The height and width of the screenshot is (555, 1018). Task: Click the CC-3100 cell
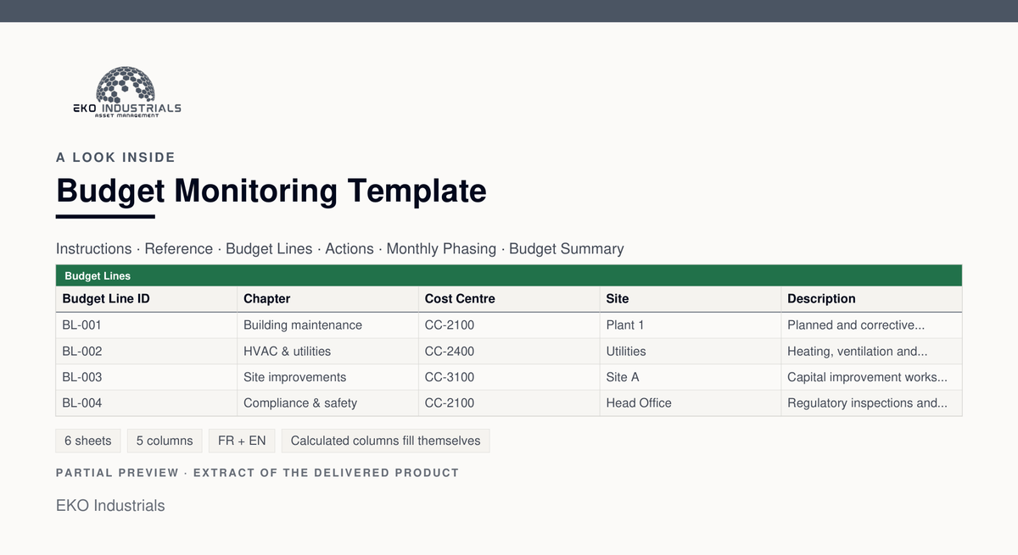coord(509,377)
